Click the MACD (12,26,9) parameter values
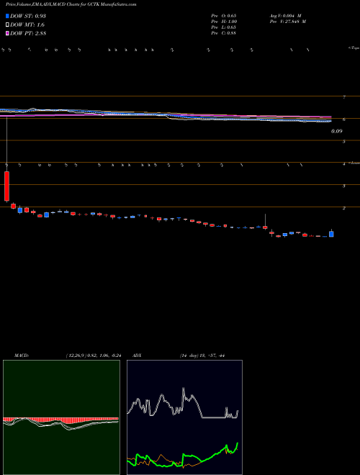This screenshot has height=475, width=360. pos(94,356)
